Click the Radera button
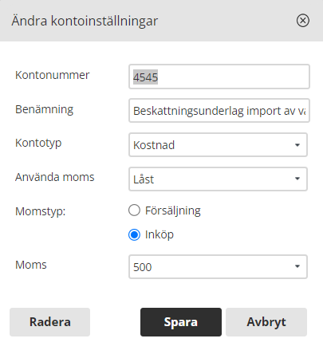 click(x=49, y=322)
